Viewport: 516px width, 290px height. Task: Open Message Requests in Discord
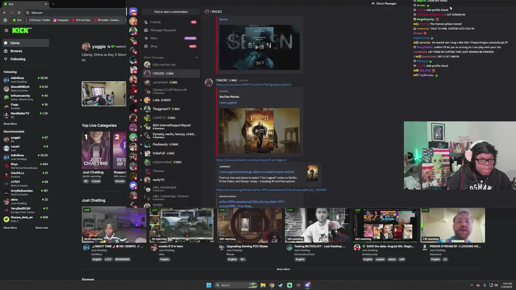[171, 30]
